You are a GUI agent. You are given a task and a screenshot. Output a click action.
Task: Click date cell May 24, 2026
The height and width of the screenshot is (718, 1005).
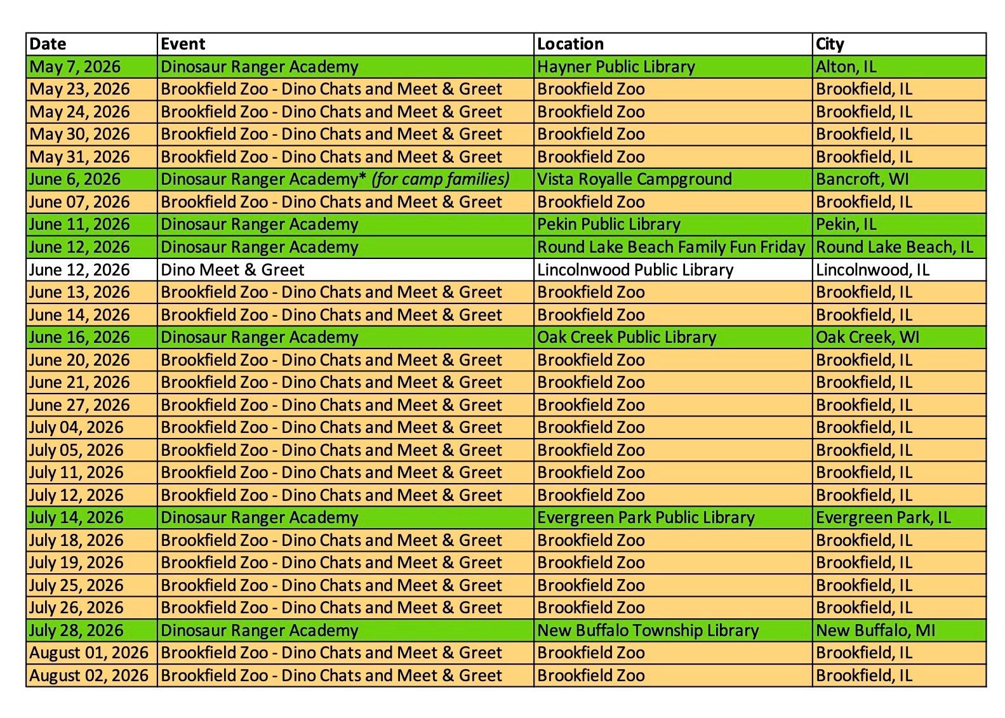tap(91, 112)
